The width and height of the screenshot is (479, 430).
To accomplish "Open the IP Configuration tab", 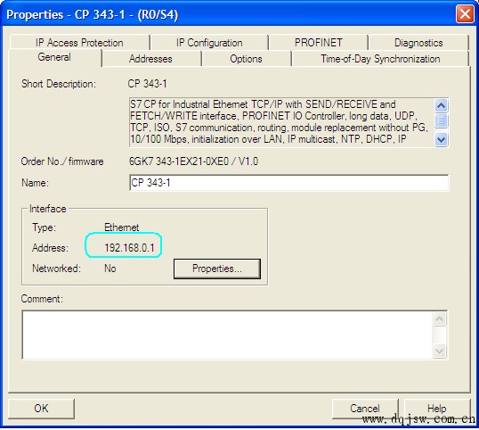I will pos(209,43).
